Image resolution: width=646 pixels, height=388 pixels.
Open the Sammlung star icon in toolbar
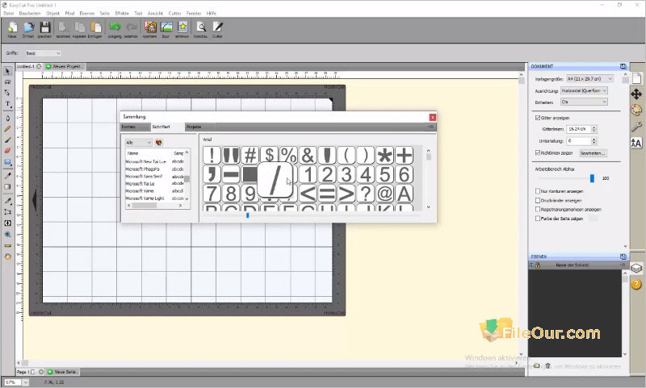coord(182,27)
